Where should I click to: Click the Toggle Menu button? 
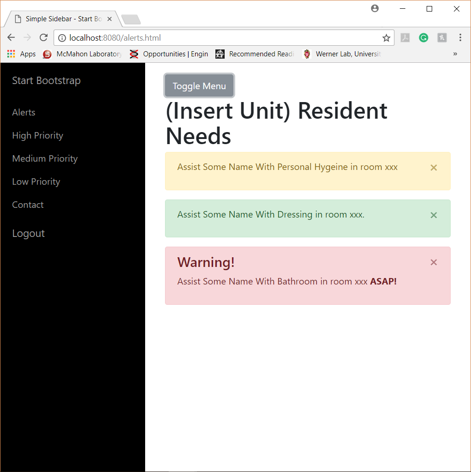(x=199, y=86)
